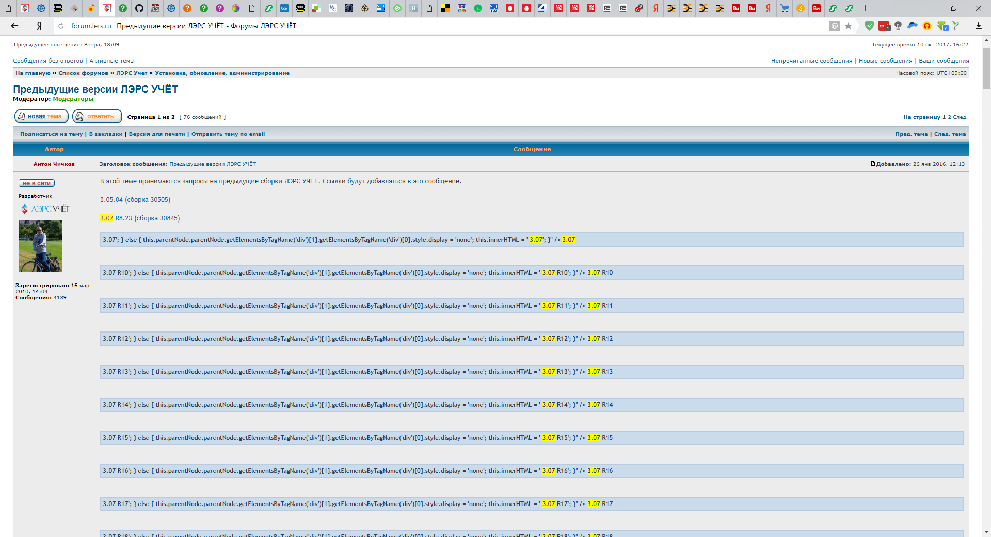Click the vertical page scrollbar thumb
Viewport: 991px width, 537px height.
[986, 68]
